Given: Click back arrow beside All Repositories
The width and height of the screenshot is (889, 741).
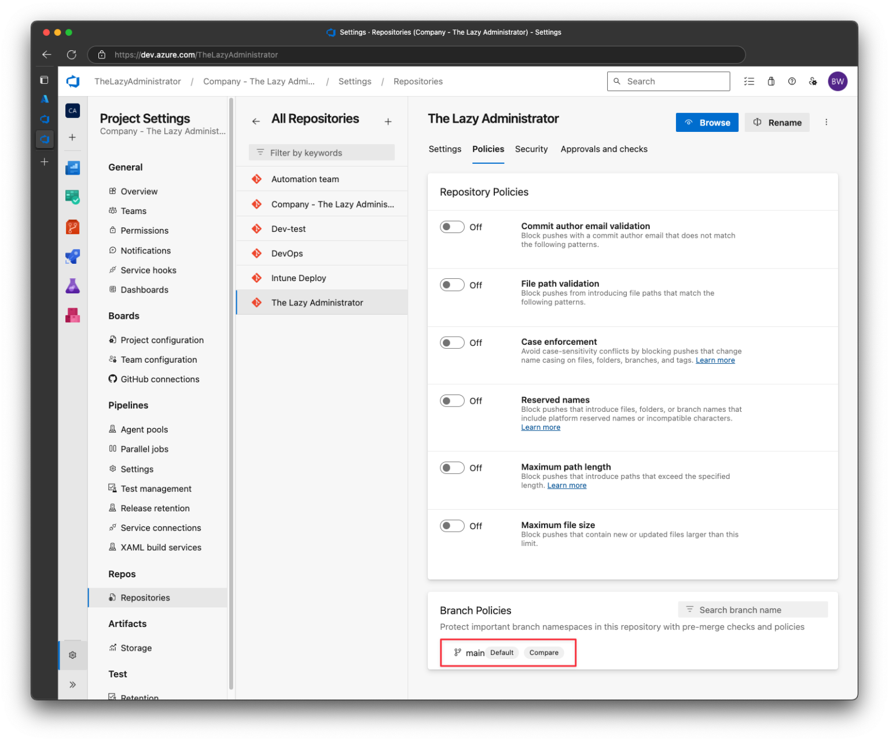Looking at the screenshot, I should point(256,121).
